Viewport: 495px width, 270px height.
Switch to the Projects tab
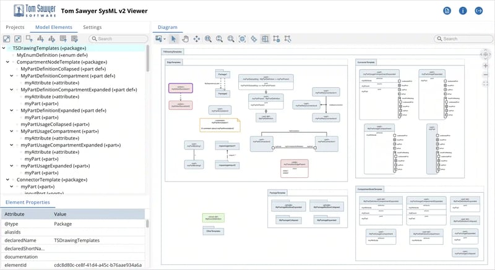pyautogui.click(x=15, y=27)
